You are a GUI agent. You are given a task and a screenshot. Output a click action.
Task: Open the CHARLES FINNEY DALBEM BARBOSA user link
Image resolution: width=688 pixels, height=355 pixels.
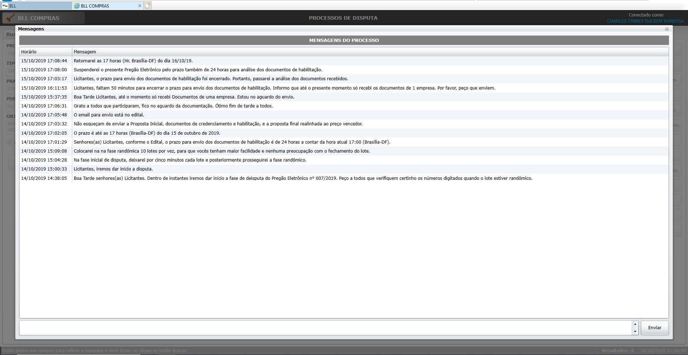645,21
